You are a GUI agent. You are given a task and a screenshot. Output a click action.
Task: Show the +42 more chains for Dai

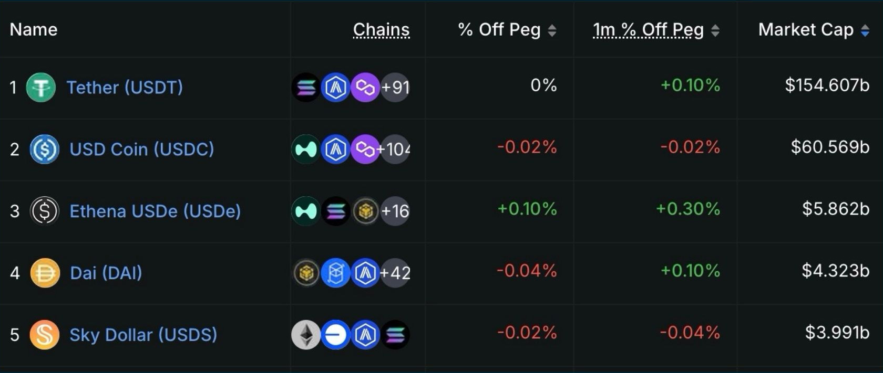(395, 273)
